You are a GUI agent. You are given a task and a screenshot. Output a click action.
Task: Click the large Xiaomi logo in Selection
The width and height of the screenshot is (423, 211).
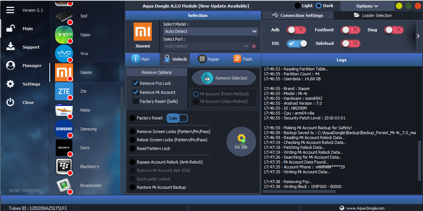143,32
